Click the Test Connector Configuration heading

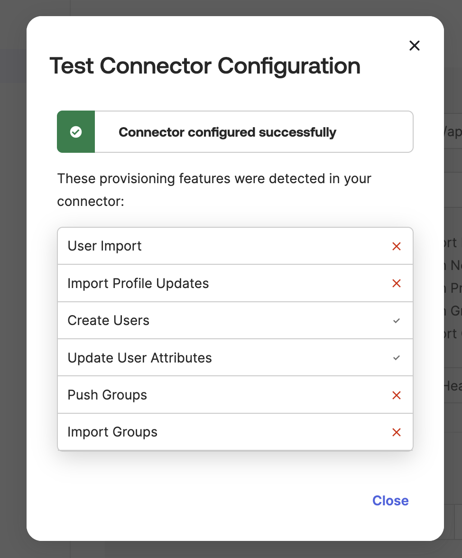[205, 65]
